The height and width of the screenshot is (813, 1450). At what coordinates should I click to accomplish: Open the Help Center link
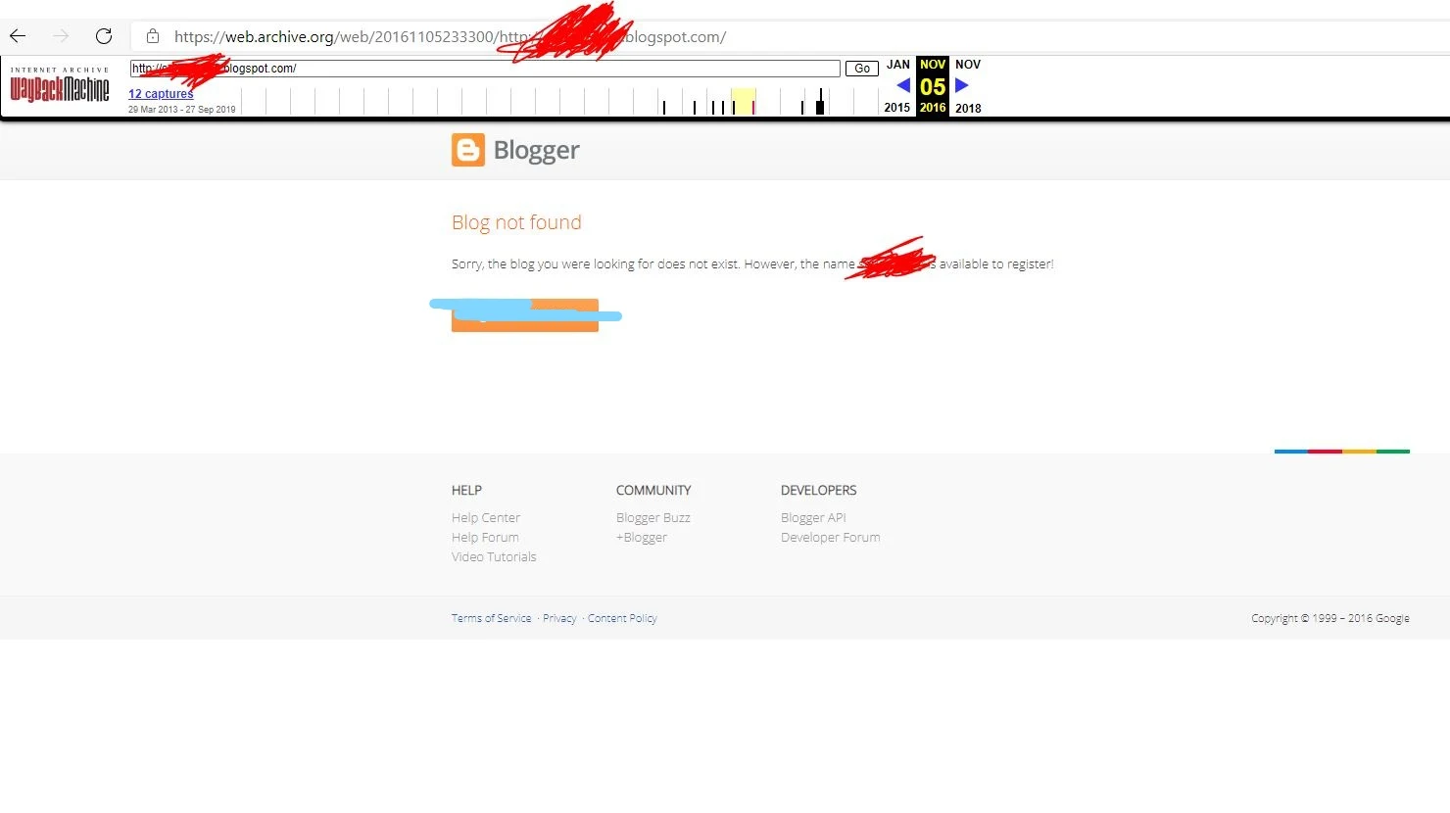(x=486, y=517)
